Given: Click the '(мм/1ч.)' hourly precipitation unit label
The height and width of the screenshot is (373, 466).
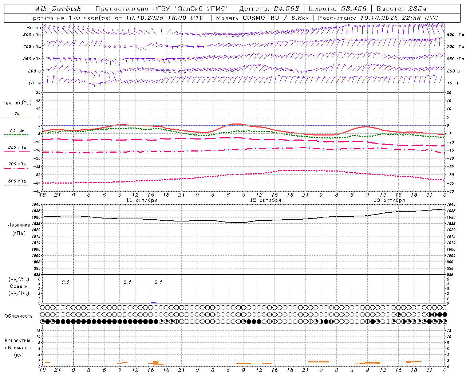Looking at the screenshot, I should coord(19,293).
